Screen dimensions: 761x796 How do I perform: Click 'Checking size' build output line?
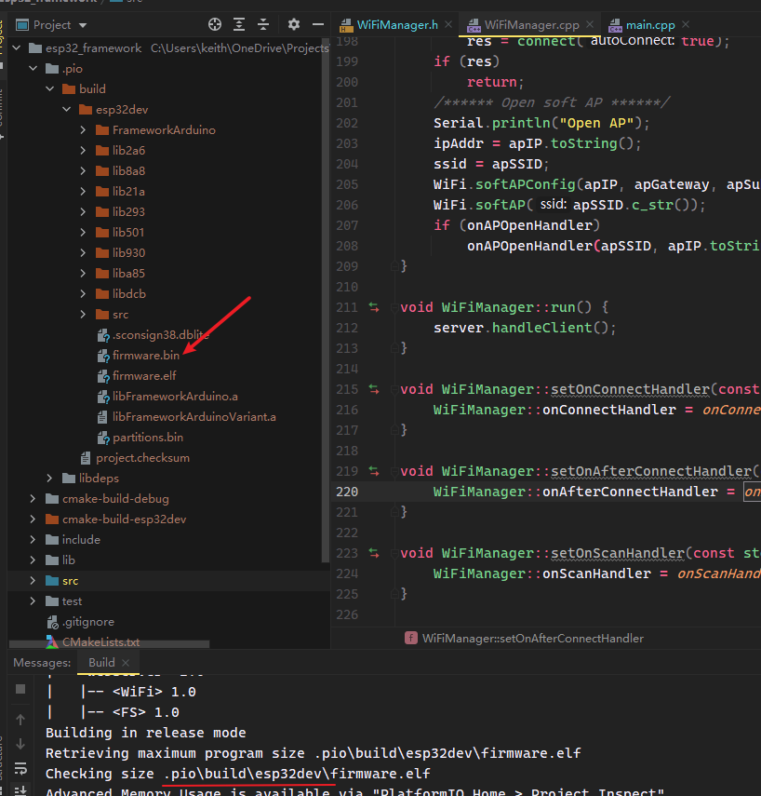pos(237,773)
